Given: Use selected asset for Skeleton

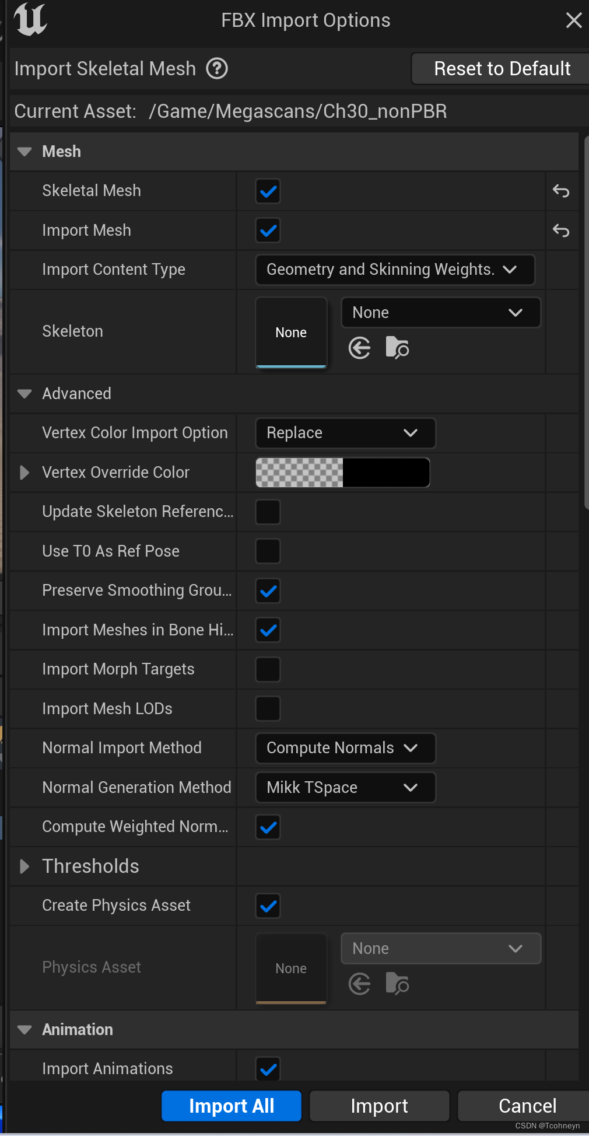Looking at the screenshot, I should (x=360, y=348).
